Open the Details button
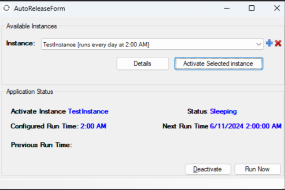The height and width of the screenshot is (190, 285). point(143,63)
